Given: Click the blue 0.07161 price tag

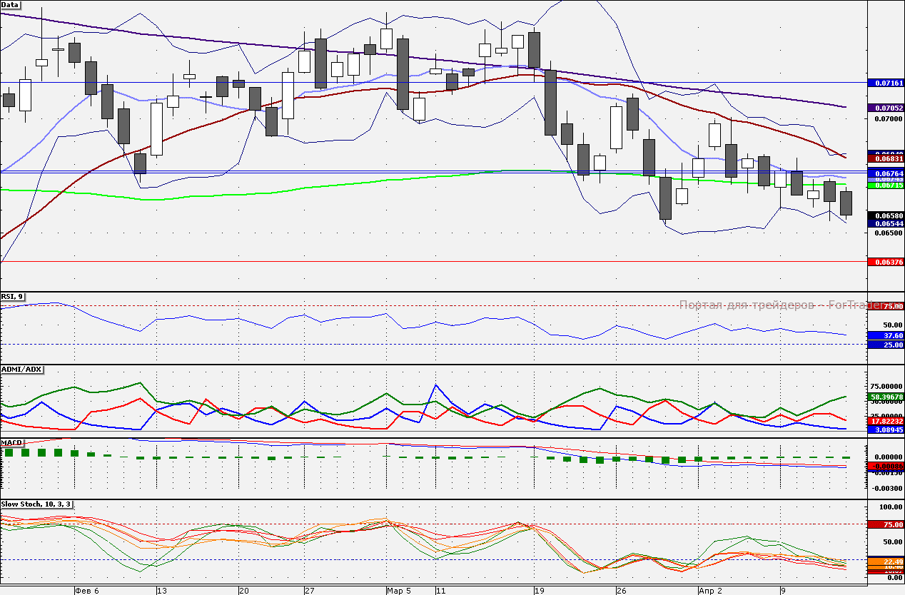Looking at the screenshot, I should 885,83.
